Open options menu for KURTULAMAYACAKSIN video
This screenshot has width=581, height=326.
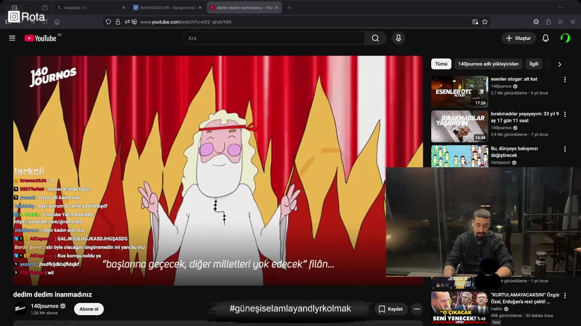(565, 296)
